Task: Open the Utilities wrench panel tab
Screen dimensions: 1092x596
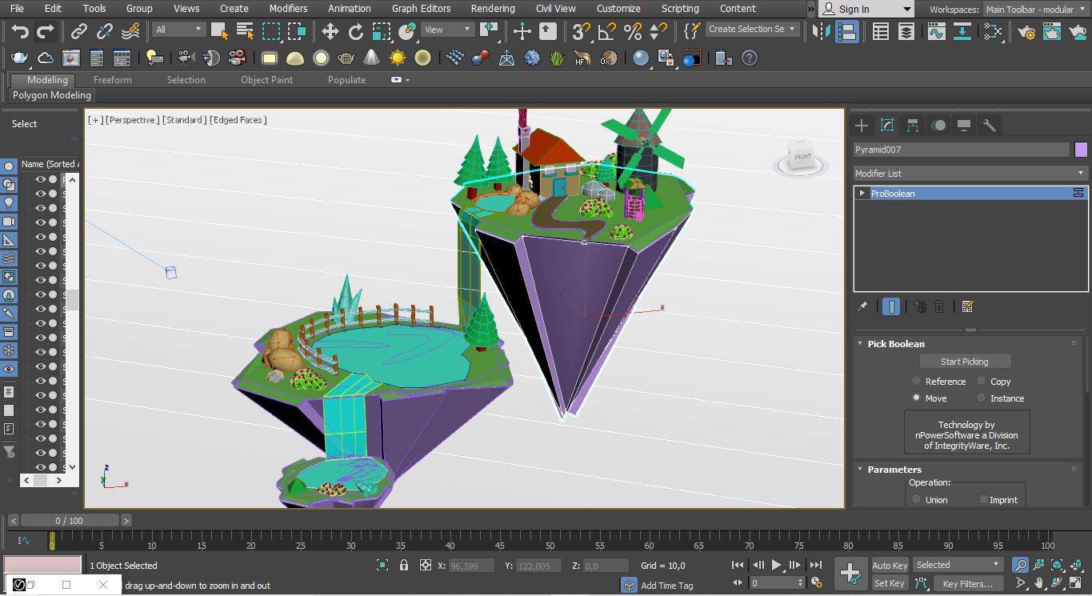Action: pos(990,126)
